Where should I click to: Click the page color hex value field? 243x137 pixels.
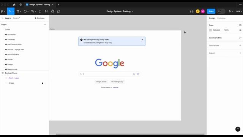216,30
